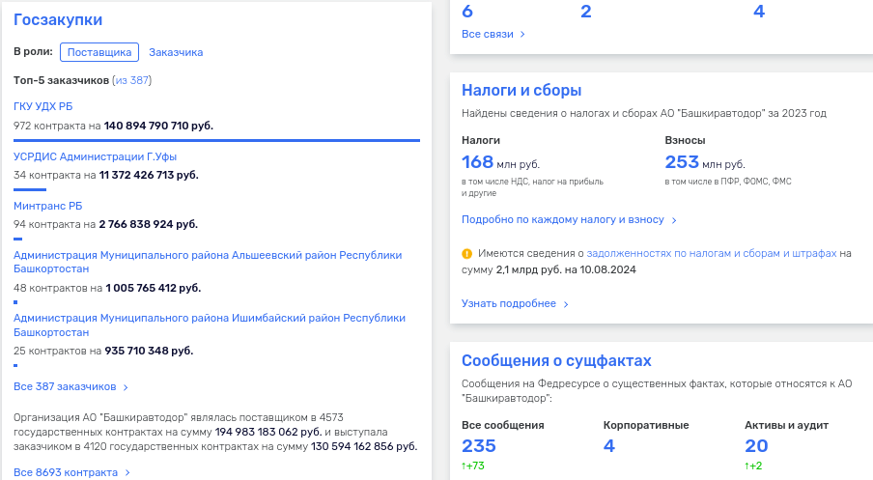Open the 'Все 387 заказчиков' link
The height and width of the screenshot is (480, 873).
[65, 386]
